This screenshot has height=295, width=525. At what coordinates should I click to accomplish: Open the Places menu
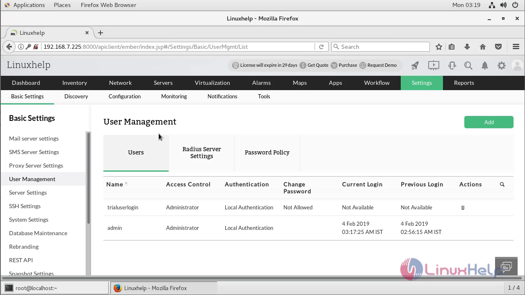click(62, 5)
